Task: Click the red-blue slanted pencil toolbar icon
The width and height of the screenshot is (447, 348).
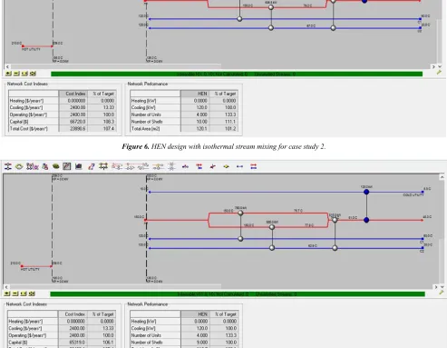Action: coord(92,166)
